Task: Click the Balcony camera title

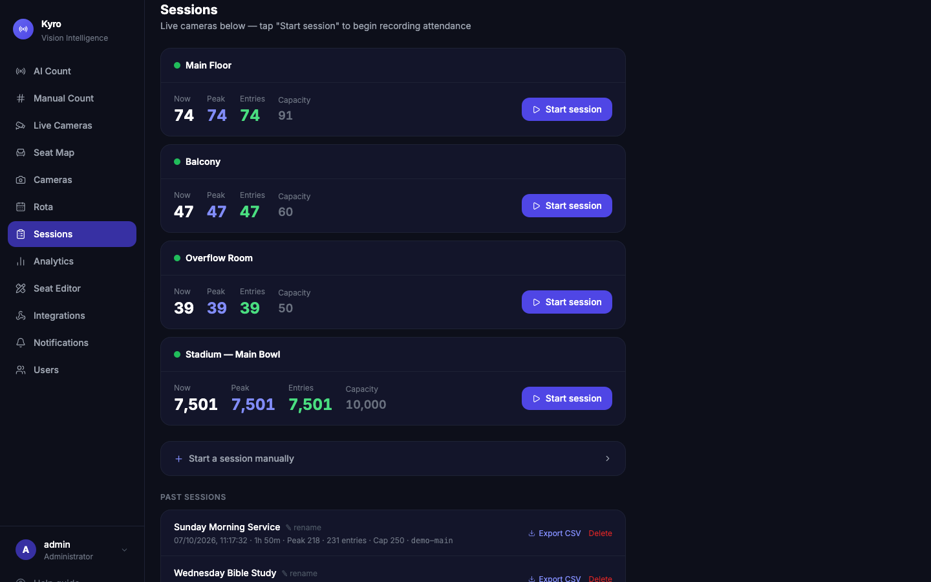Action: [x=203, y=162]
